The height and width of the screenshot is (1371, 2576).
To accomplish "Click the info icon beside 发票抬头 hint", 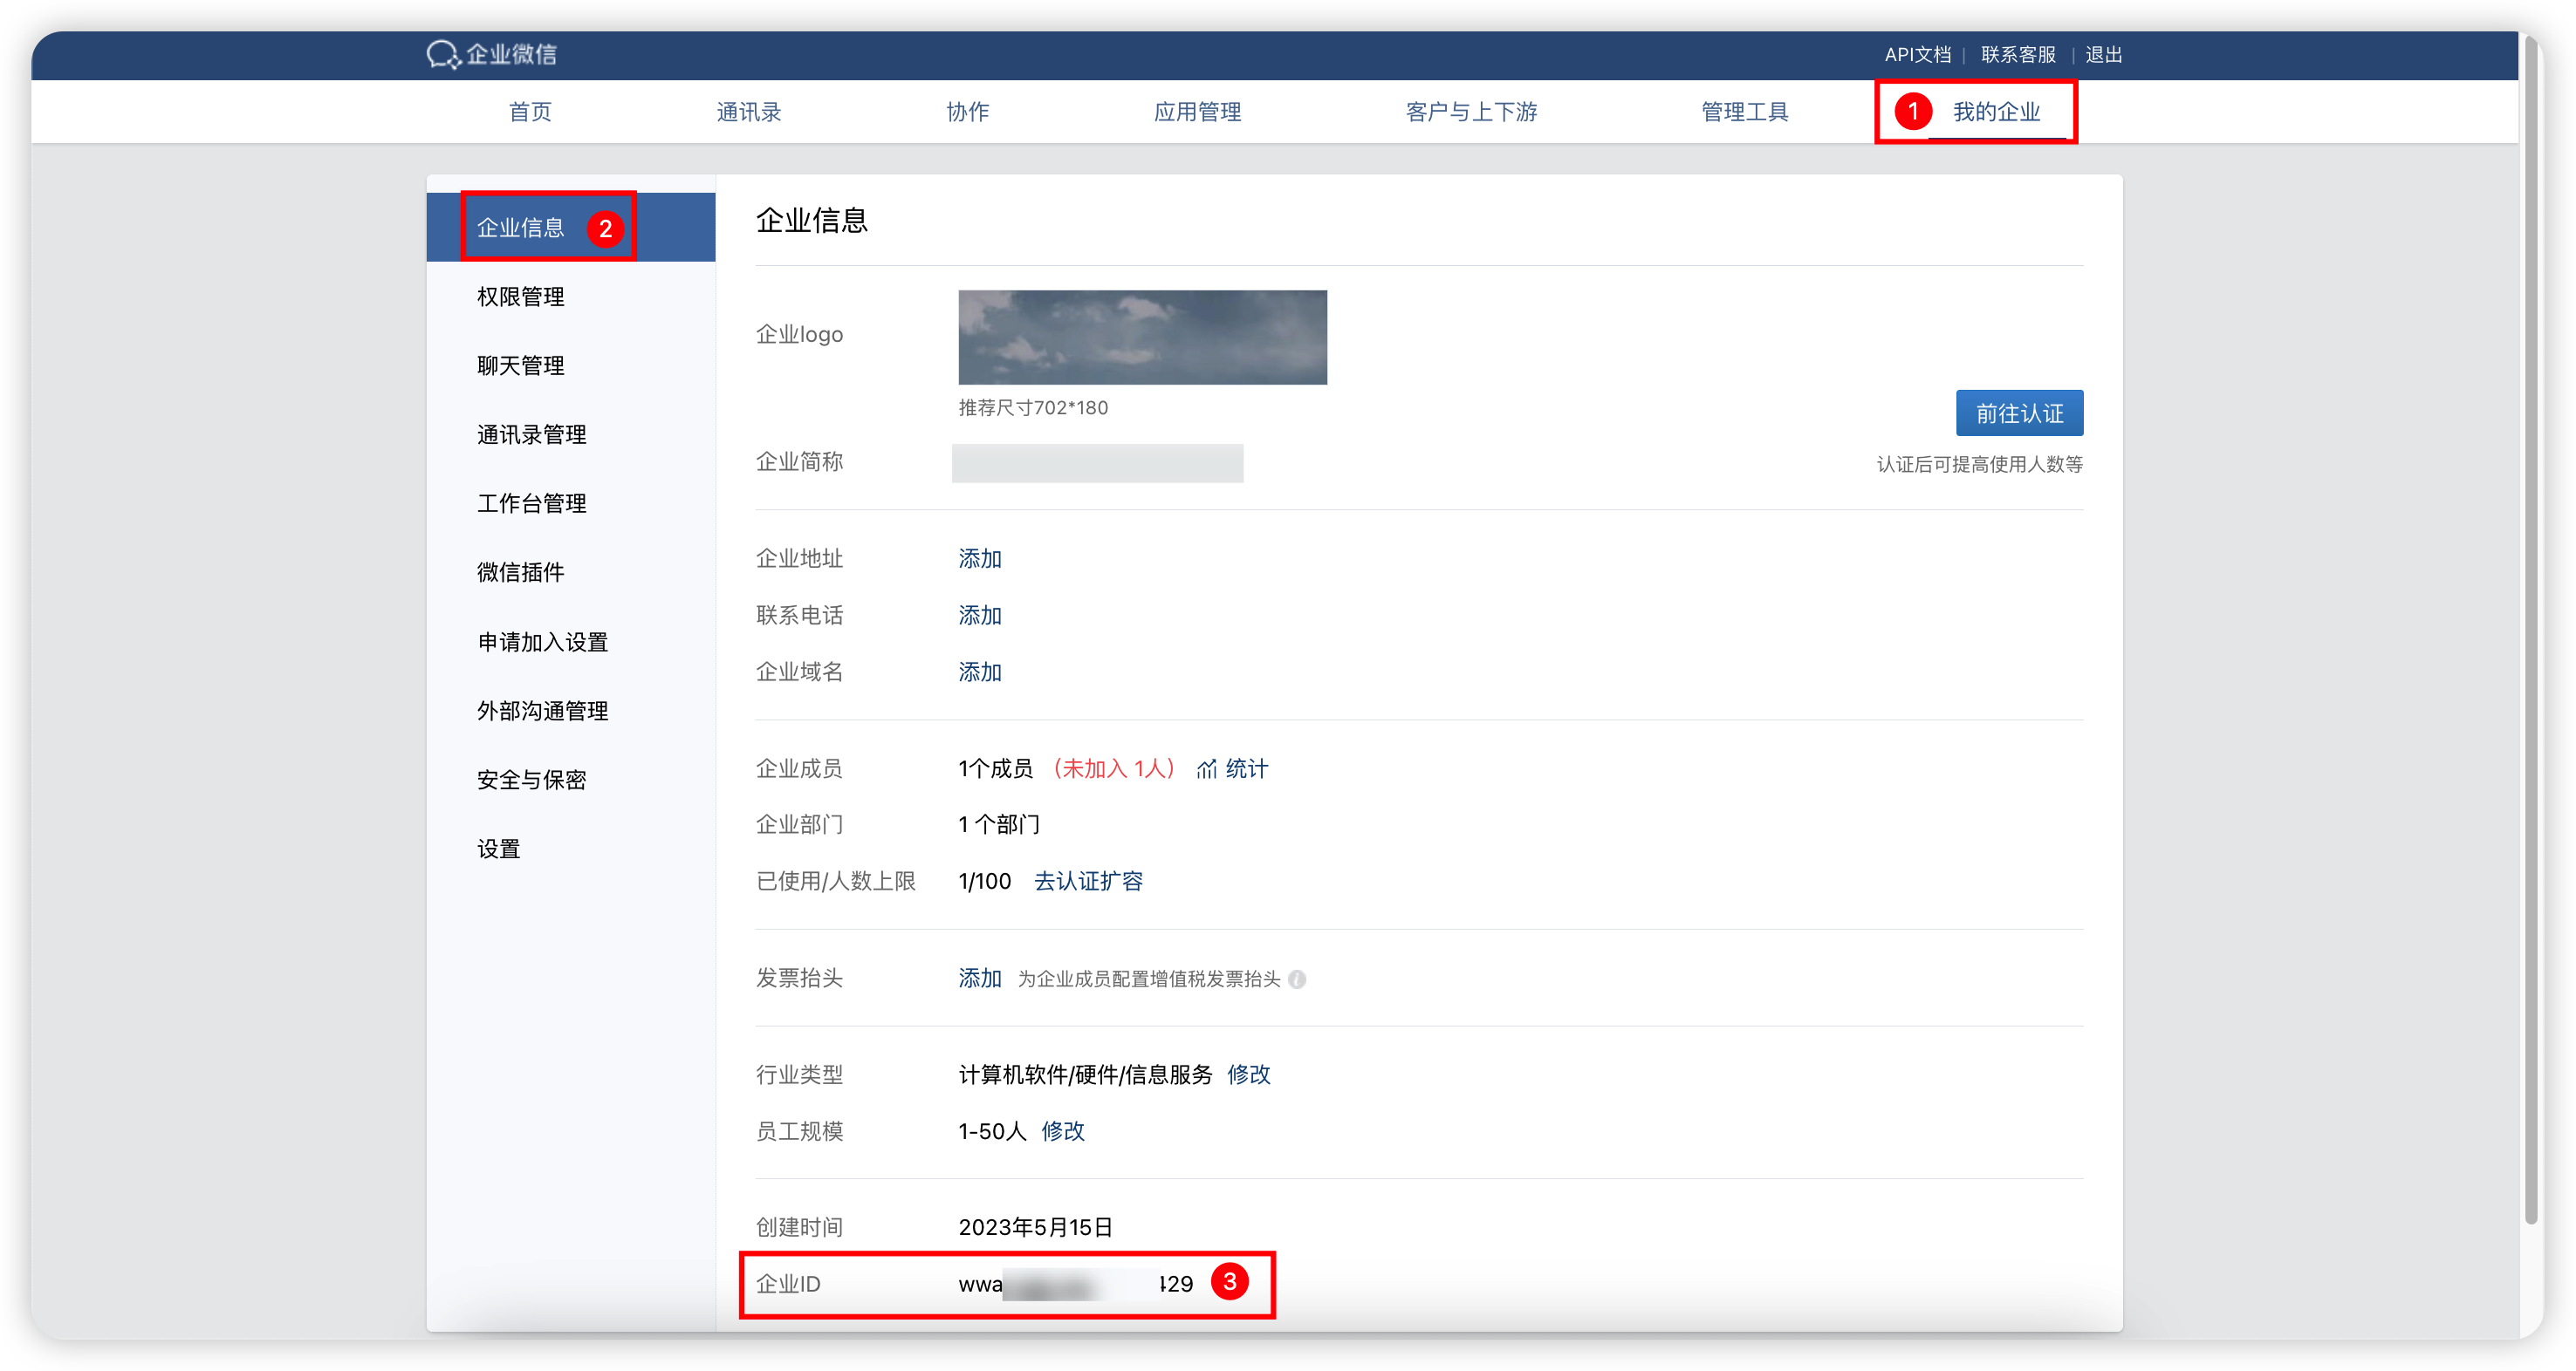I will click(x=1297, y=979).
